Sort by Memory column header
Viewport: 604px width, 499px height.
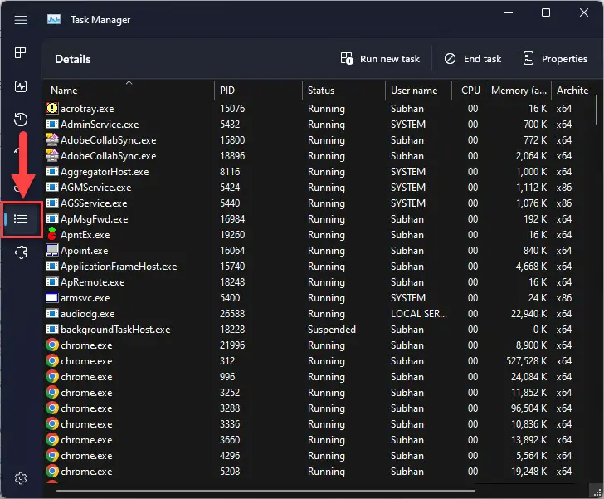click(x=518, y=91)
